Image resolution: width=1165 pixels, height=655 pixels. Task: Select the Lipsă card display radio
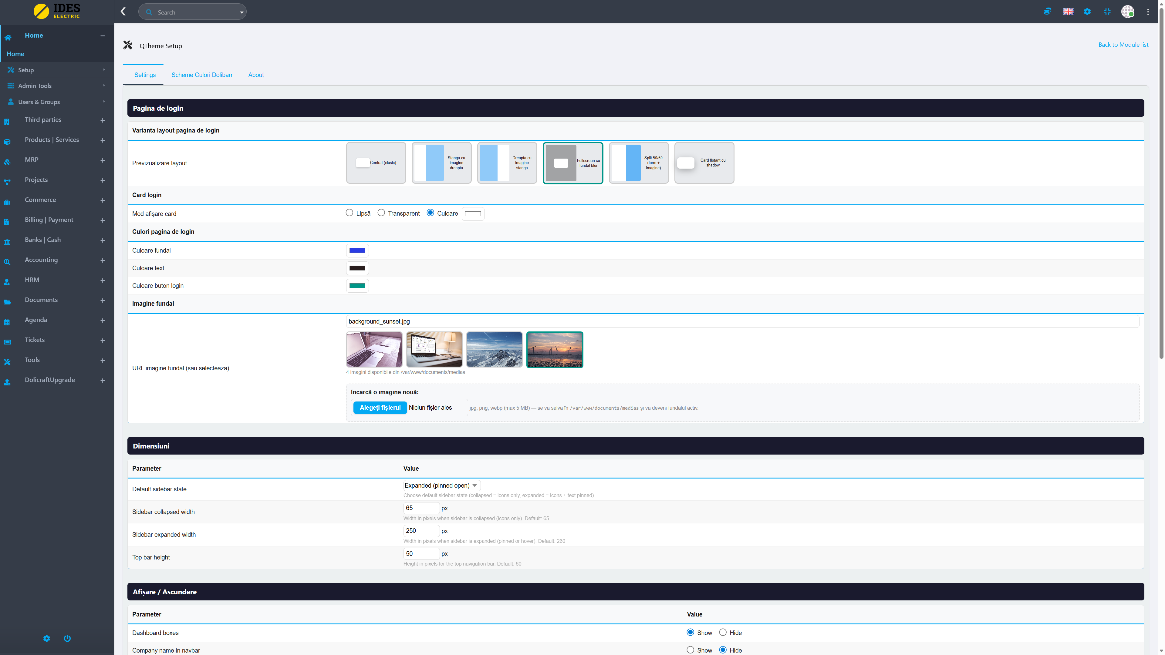point(349,213)
